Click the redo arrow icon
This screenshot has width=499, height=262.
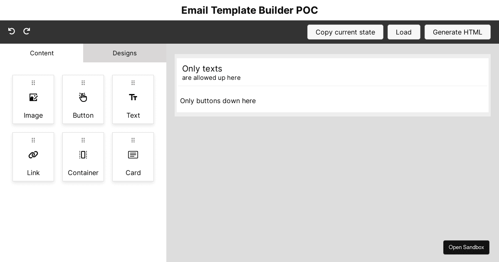(x=27, y=31)
